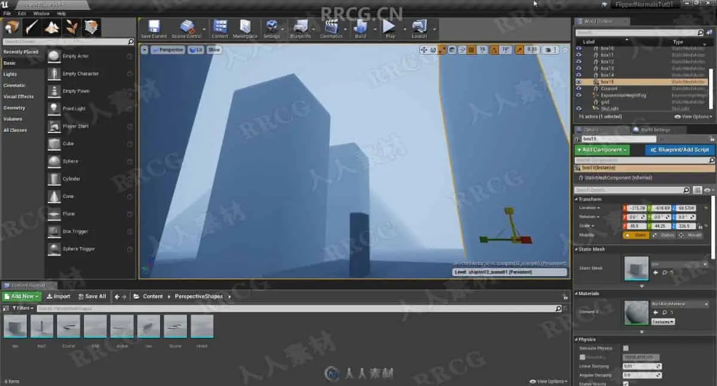This screenshot has width=717, height=386.
Task: Toggle visibility eye for box12
Action: pos(578,61)
